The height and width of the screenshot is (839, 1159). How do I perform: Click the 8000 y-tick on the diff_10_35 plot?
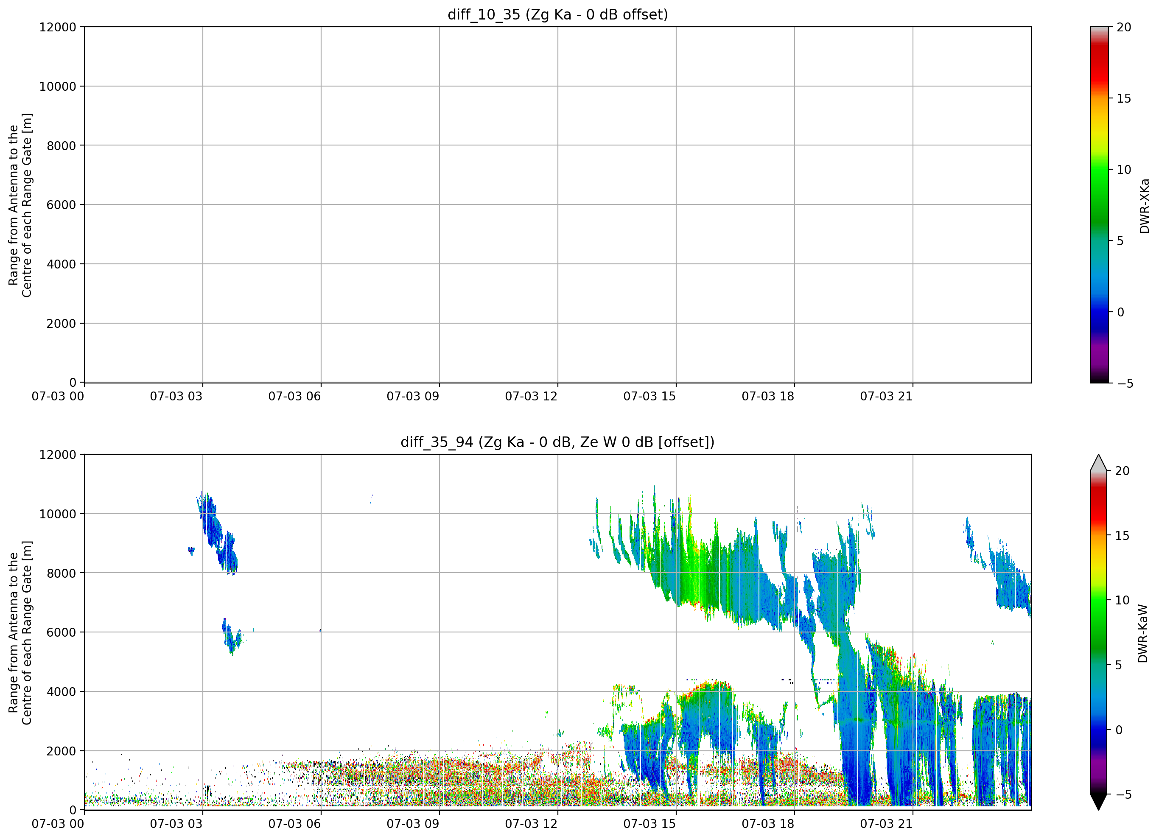[x=62, y=145]
